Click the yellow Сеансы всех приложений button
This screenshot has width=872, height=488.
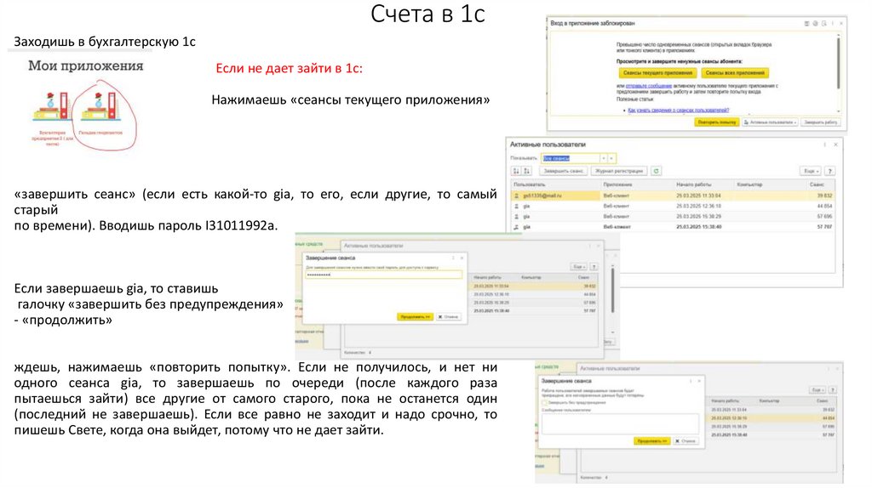735,73
